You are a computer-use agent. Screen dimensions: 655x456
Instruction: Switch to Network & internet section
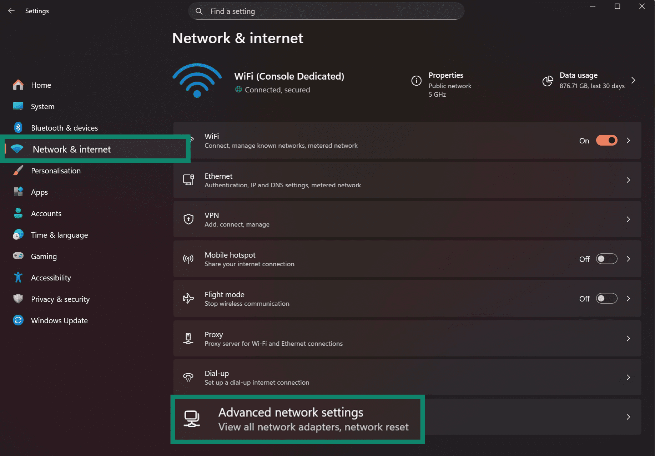click(x=71, y=149)
